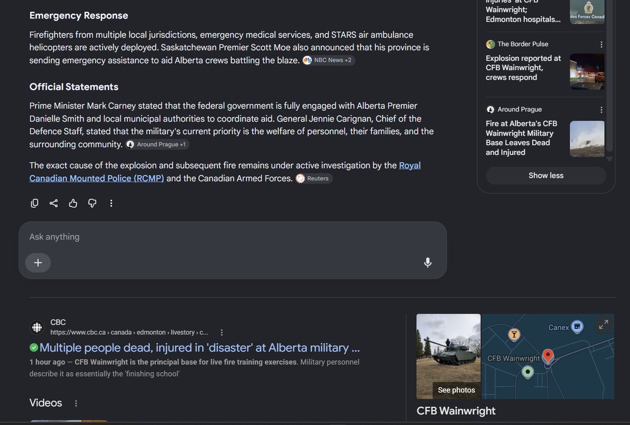630x425 pixels.
Task: Give thumbs down to the response
Action: point(92,203)
